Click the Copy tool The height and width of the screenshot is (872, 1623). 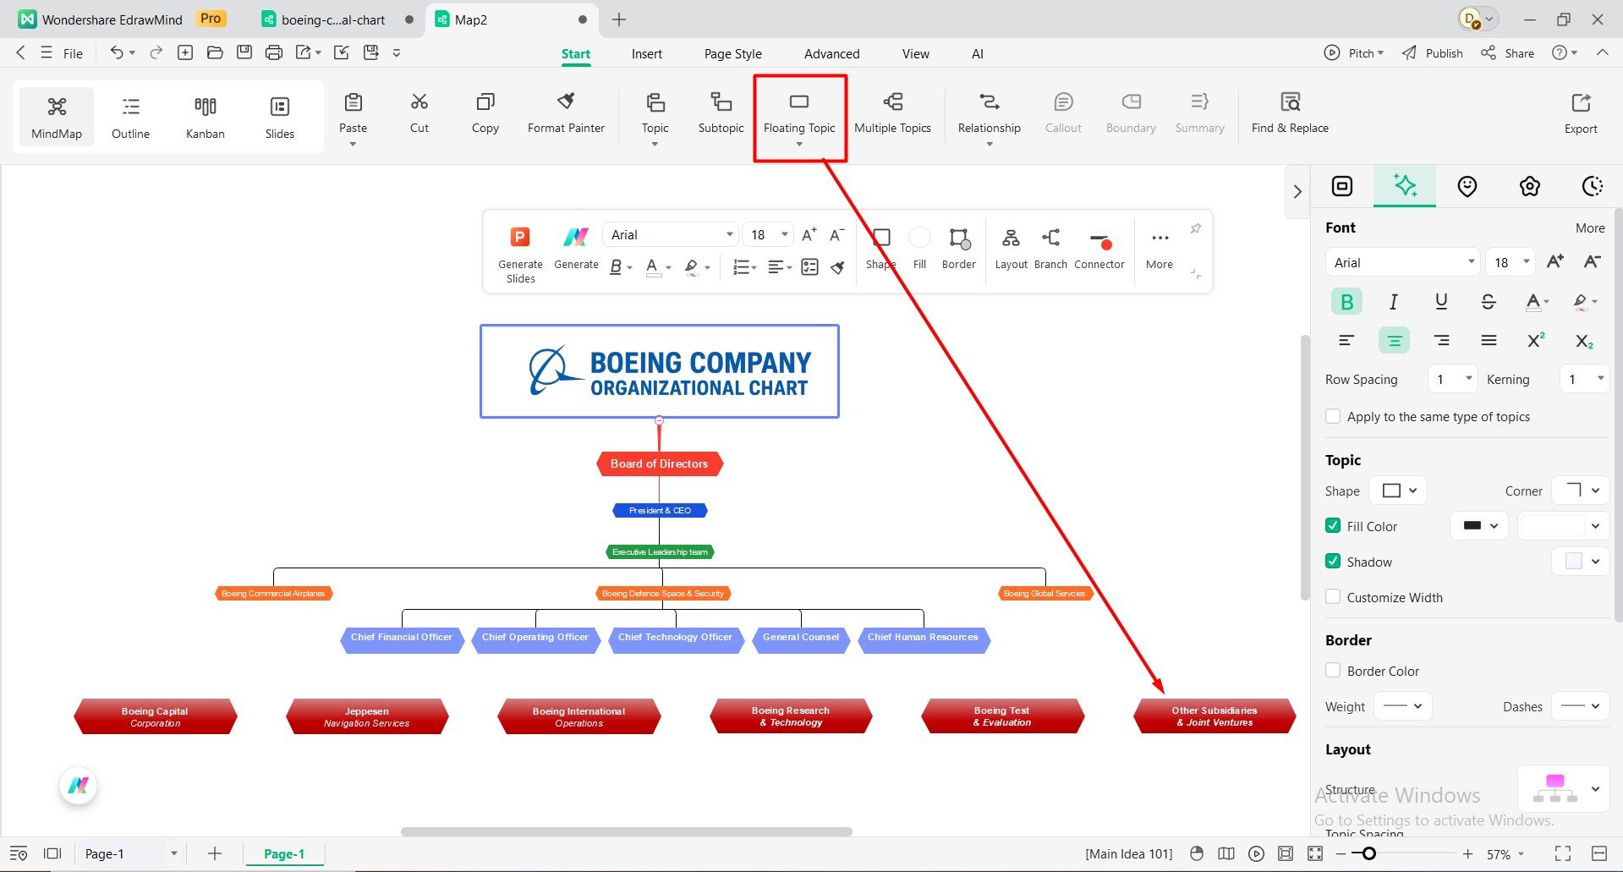[x=485, y=113]
